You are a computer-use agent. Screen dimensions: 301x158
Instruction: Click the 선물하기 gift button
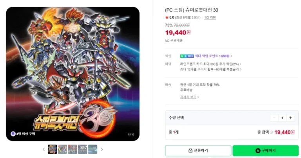198,151
